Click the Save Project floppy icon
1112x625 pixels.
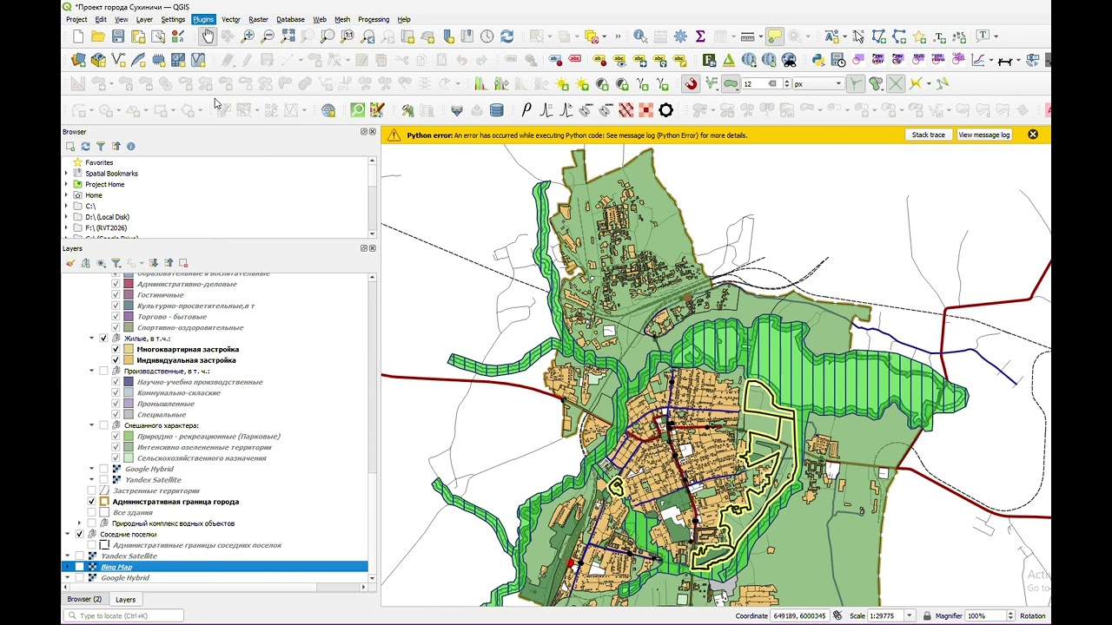pos(118,36)
